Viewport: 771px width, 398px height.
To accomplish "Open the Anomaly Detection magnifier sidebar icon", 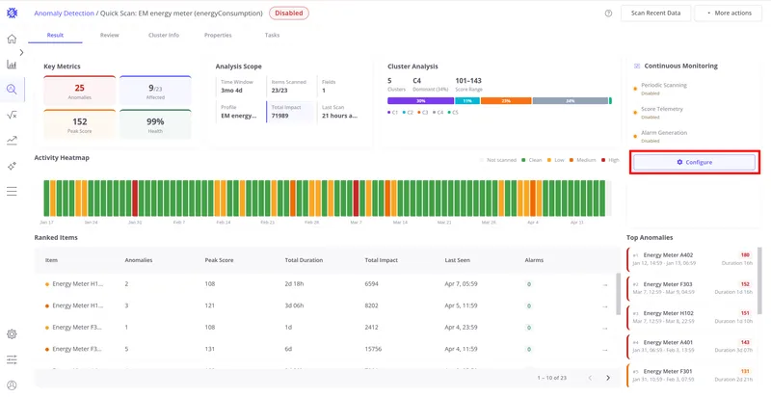I will coord(12,89).
